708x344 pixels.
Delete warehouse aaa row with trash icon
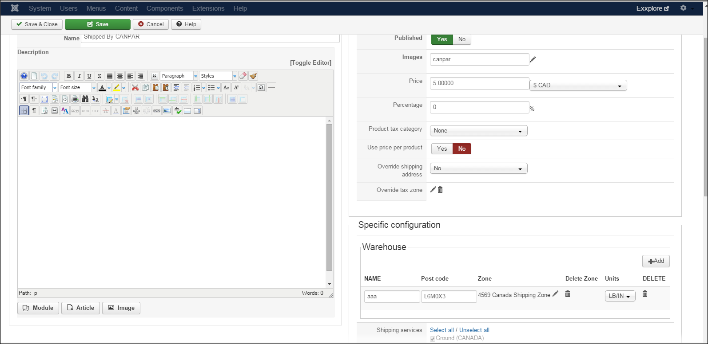pyautogui.click(x=645, y=293)
